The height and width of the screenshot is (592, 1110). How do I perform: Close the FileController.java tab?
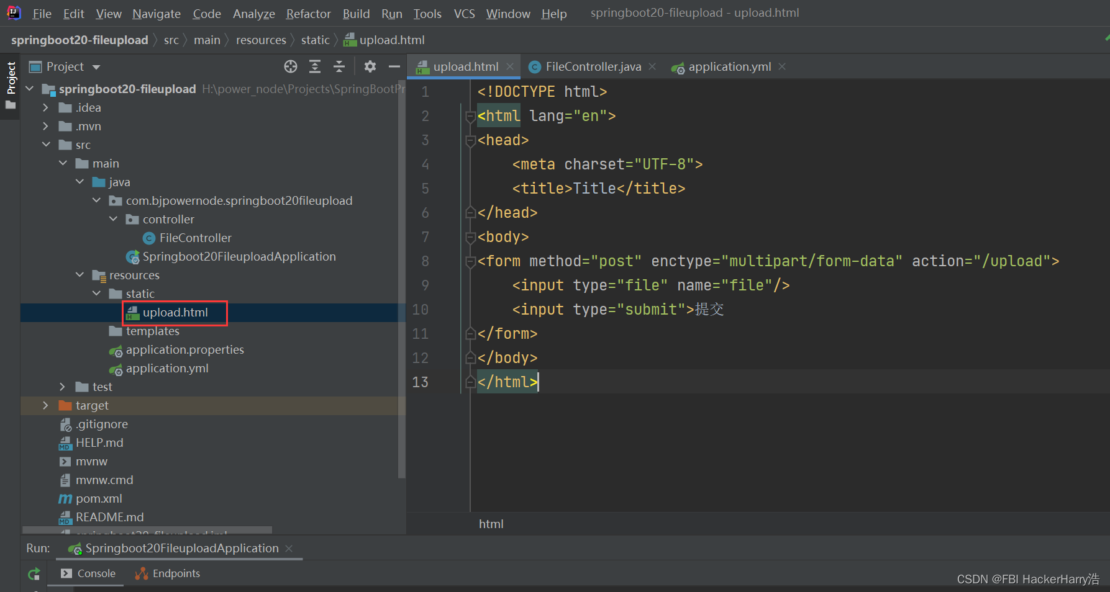[652, 66]
